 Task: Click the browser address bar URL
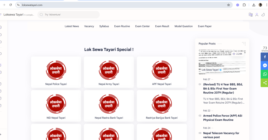pyautogui.click(x=32, y=5)
